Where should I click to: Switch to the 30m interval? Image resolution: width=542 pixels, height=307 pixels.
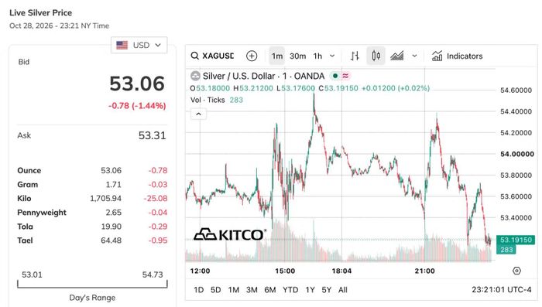click(x=297, y=56)
